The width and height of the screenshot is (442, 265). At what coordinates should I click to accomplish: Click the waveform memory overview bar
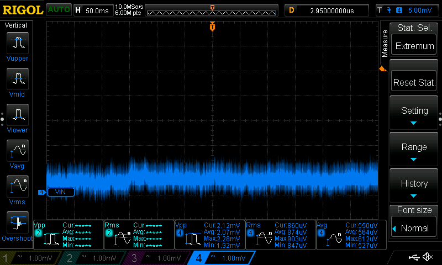[x=212, y=10]
